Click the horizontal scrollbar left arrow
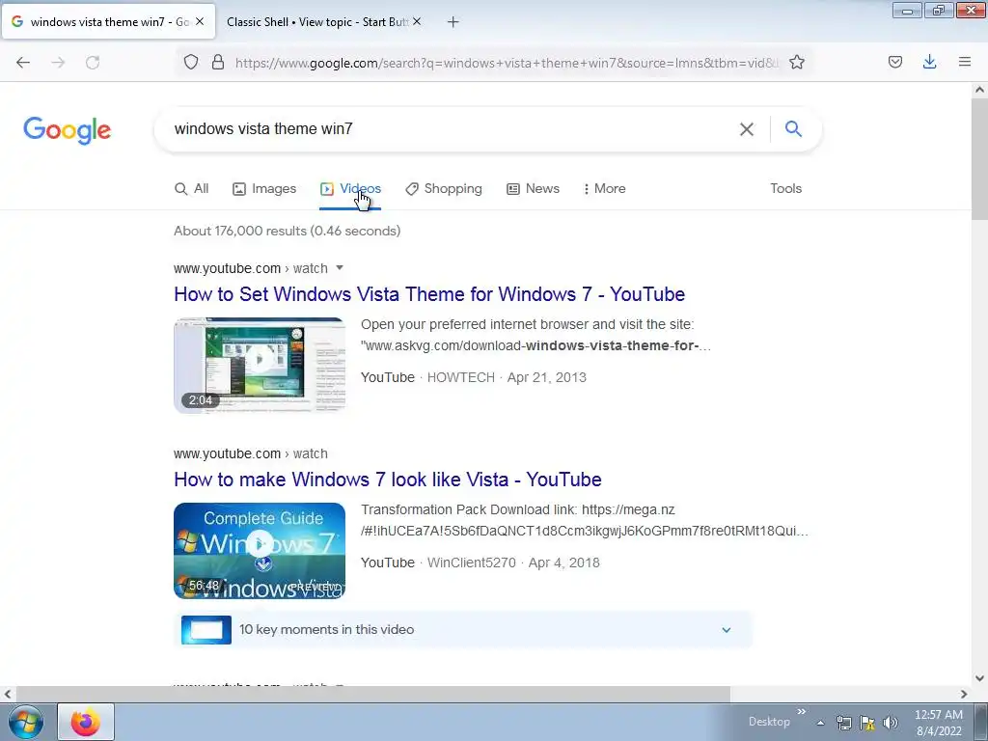This screenshot has width=988, height=741. [8, 694]
